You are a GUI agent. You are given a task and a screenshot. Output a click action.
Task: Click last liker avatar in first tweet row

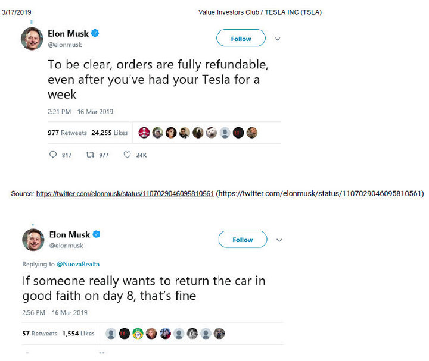click(252, 133)
